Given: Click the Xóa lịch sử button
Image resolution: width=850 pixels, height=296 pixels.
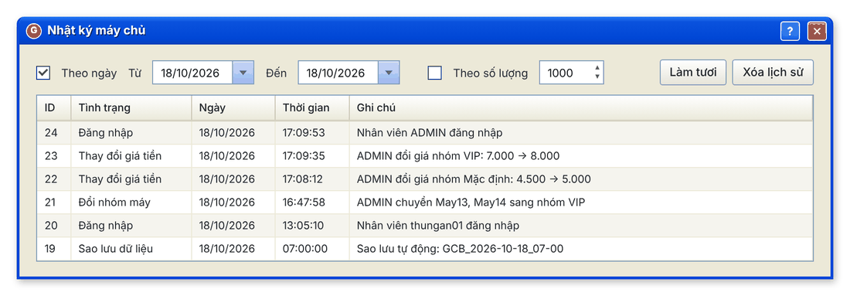Looking at the screenshot, I should [x=773, y=73].
